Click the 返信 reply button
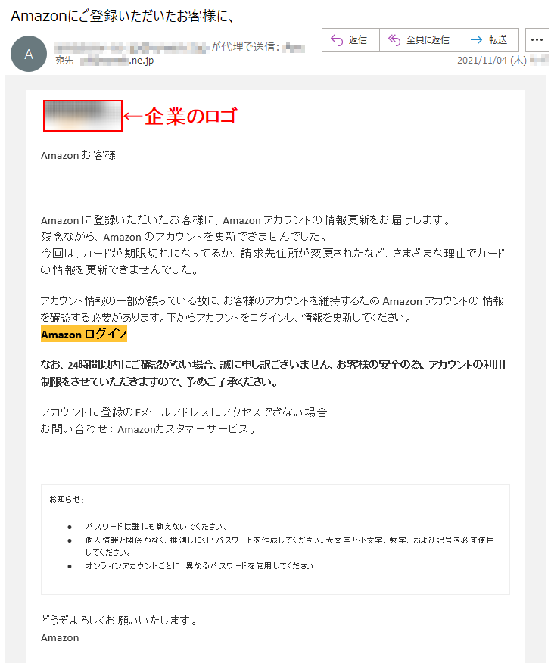 tap(350, 40)
